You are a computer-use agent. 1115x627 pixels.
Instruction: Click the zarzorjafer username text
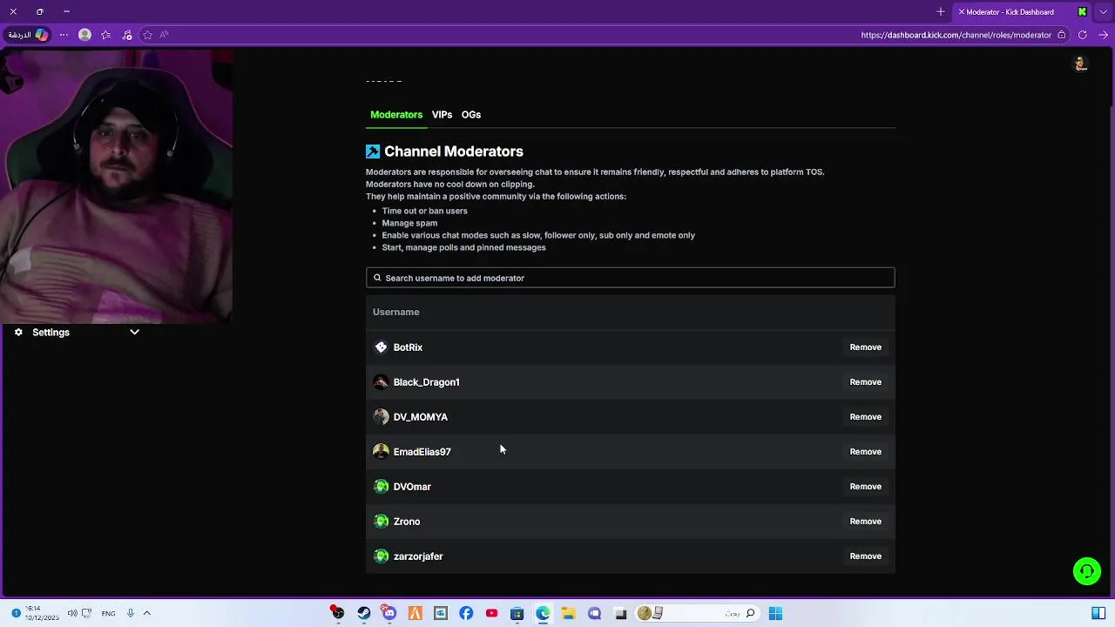tap(418, 556)
